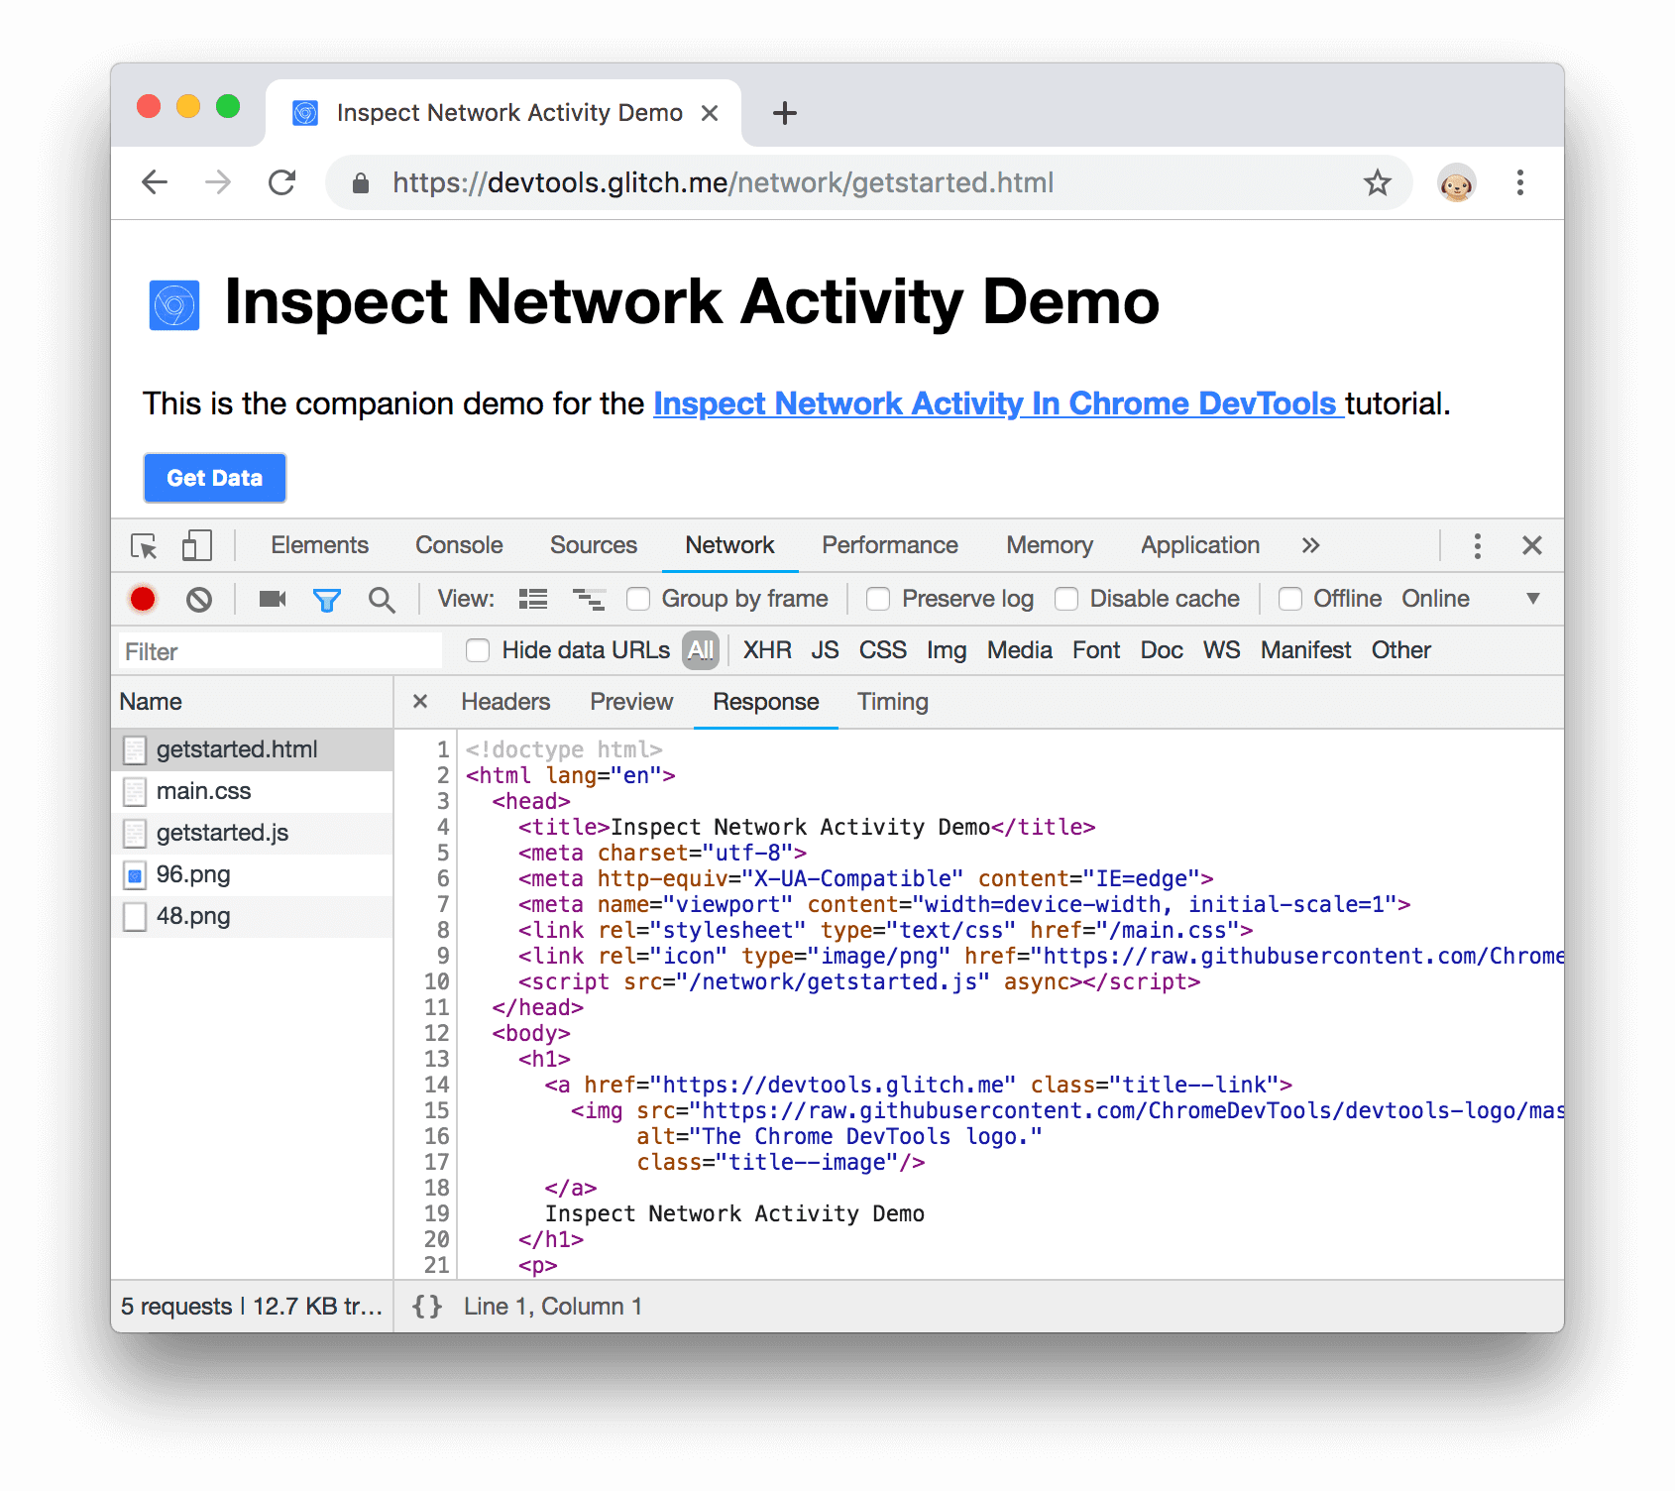Viewport: 1675px width, 1491px height.
Task: Stop recording network log (red record icon)
Action: pyautogui.click(x=142, y=599)
